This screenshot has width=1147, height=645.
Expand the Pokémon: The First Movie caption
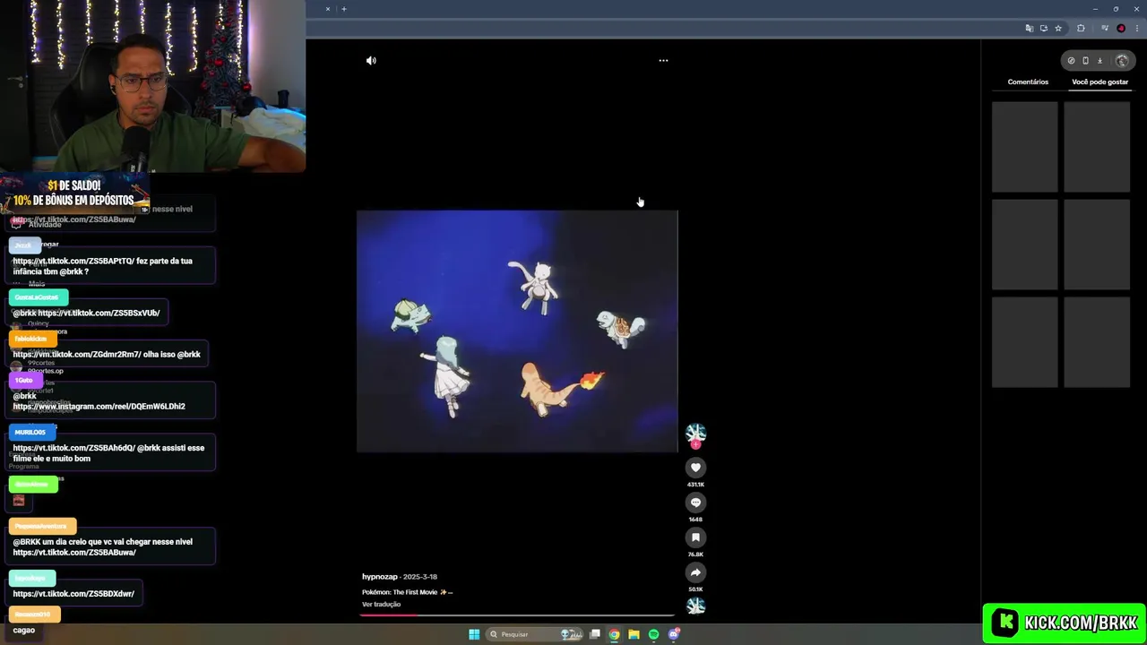(407, 592)
